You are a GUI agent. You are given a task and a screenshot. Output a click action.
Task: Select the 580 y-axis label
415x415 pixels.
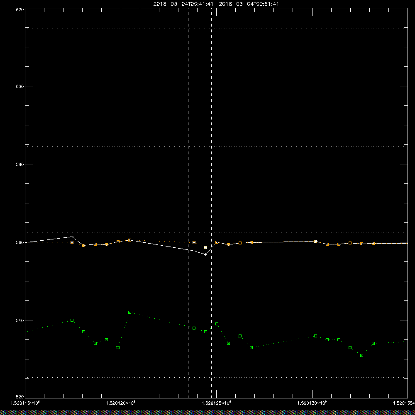(x=20, y=164)
